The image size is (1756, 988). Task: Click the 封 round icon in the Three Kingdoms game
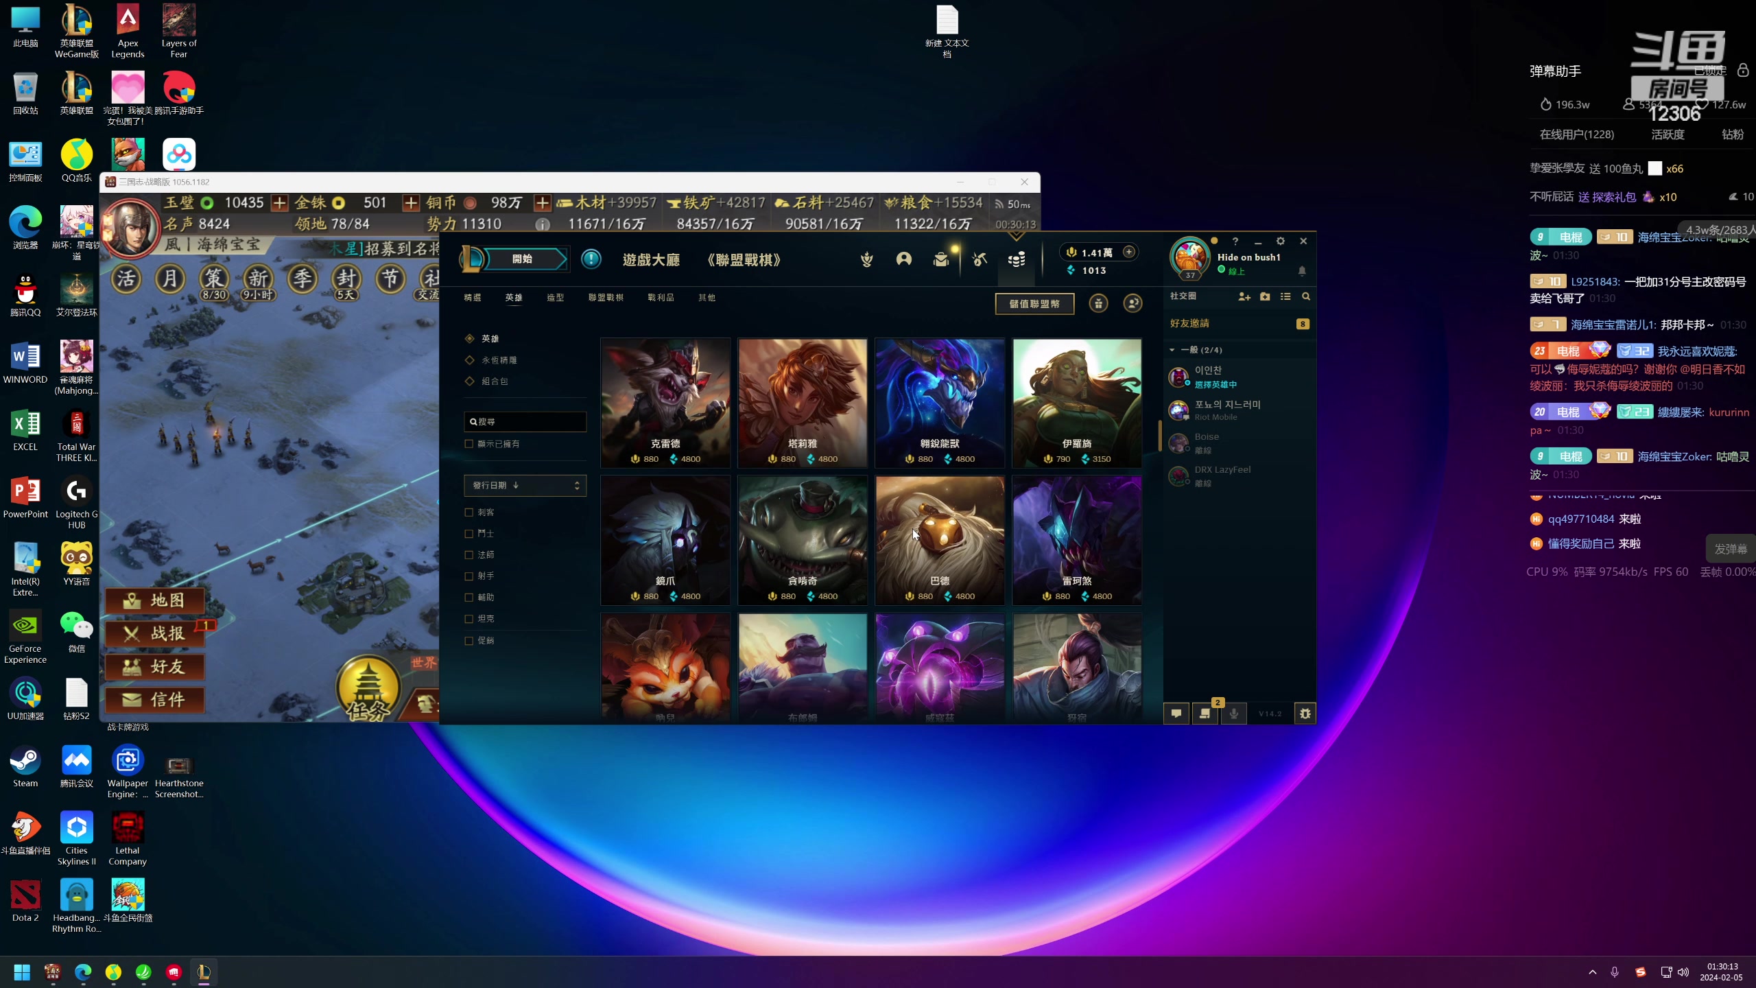pyautogui.click(x=346, y=279)
